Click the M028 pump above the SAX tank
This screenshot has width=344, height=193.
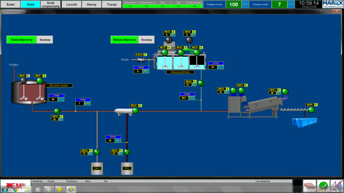point(97,152)
